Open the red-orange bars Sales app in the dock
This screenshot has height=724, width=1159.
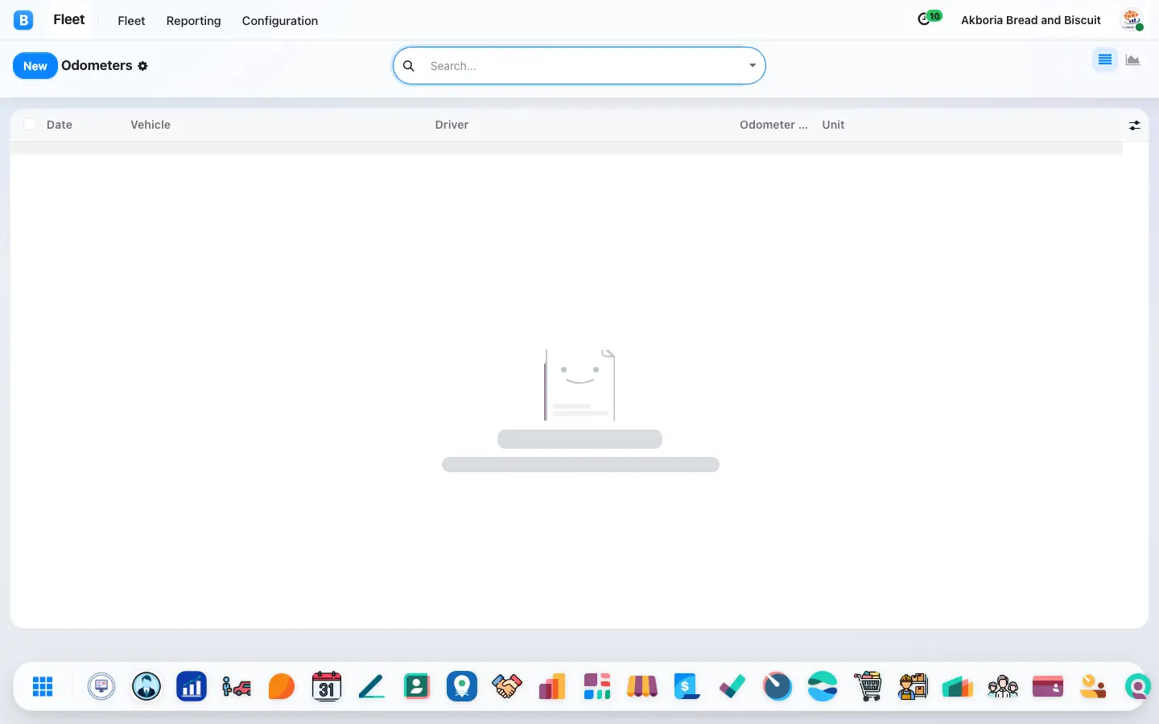pyautogui.click(x=552, y=686)
